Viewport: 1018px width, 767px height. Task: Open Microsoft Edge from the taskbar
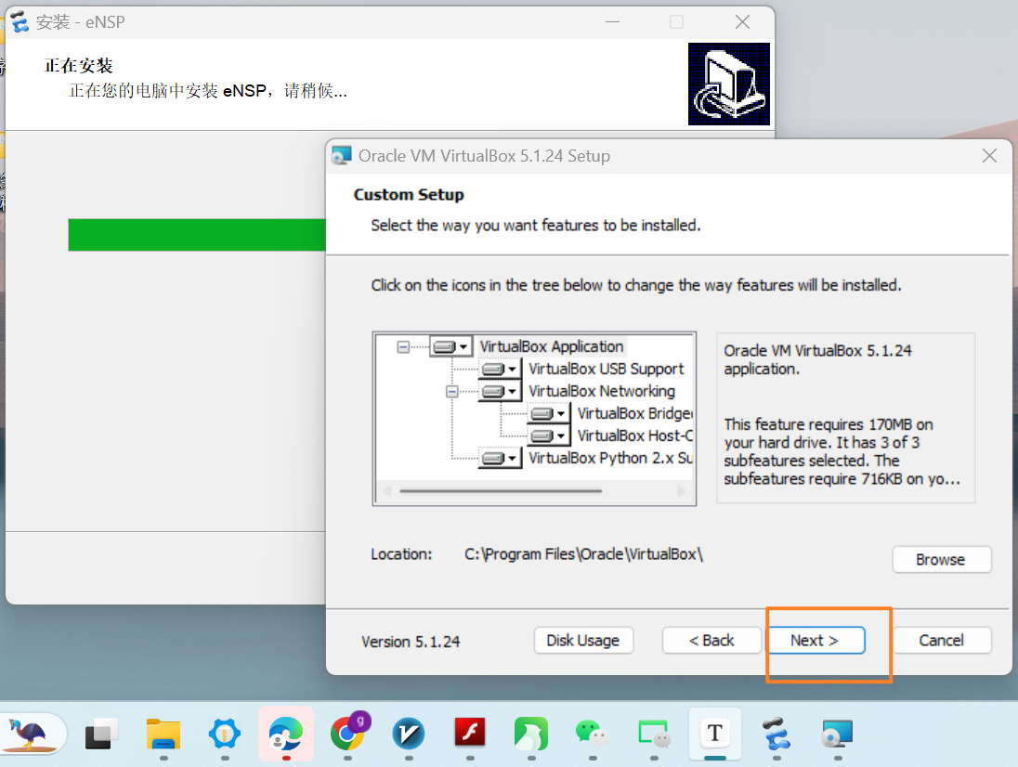(x=285, y=734)
